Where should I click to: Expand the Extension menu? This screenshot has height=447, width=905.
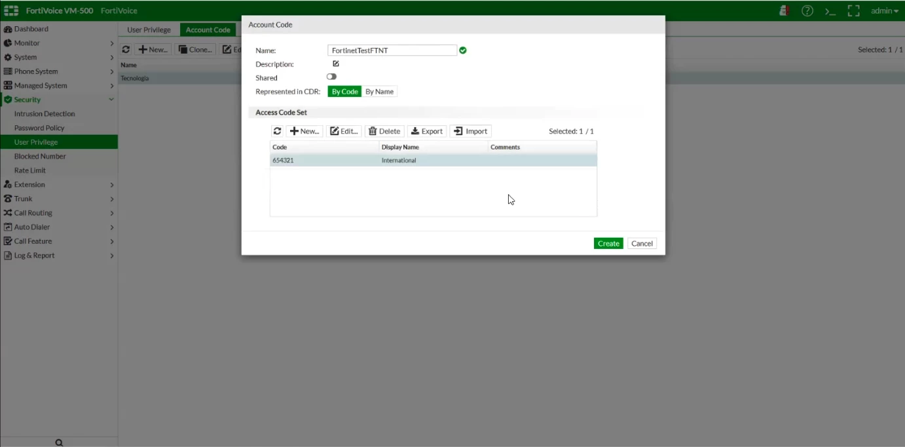tap(59, 185)
